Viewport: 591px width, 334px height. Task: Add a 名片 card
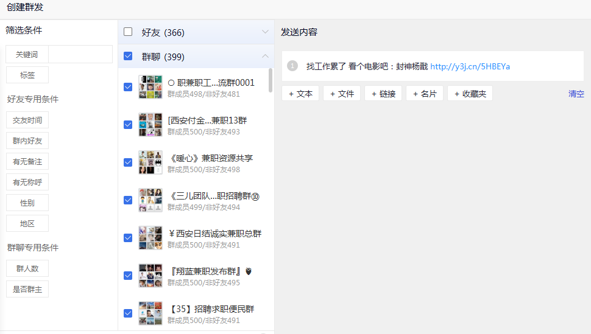[x=425, y=93]
